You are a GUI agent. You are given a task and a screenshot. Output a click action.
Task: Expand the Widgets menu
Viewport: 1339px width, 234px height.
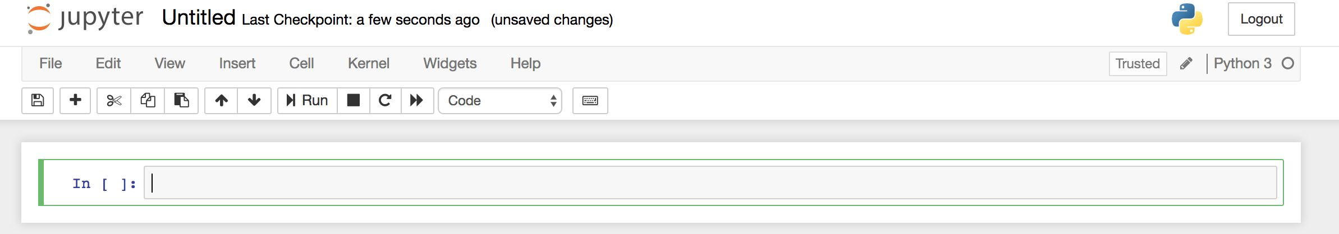[x=450, y=63]
